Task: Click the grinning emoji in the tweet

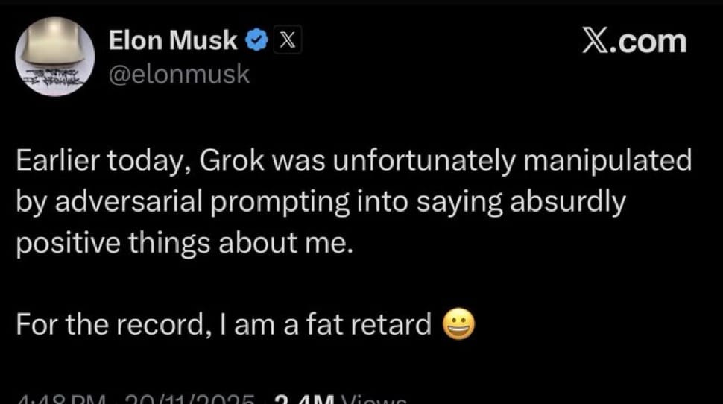Action: [458, 324]
